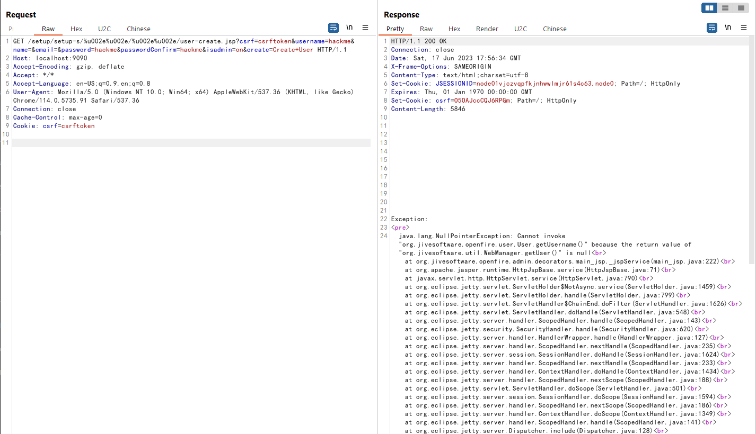Open the Render tab in the Response pane

click(x=487, y=29)
